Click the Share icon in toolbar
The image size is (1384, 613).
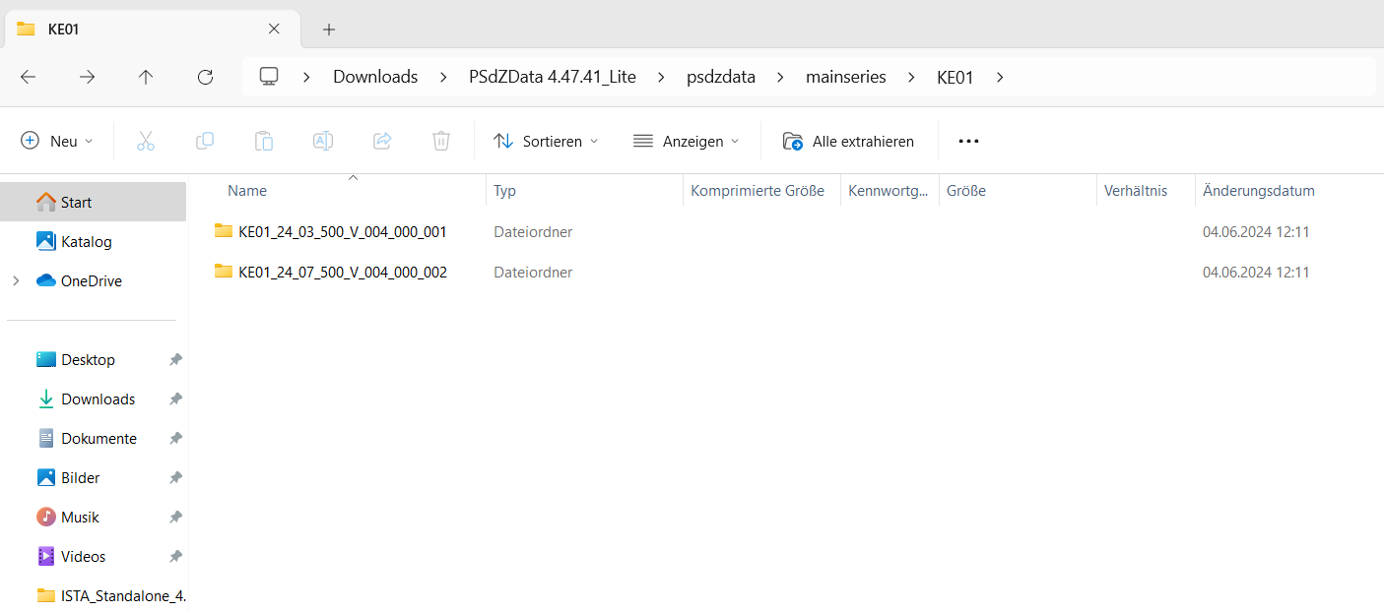(382, 141)
